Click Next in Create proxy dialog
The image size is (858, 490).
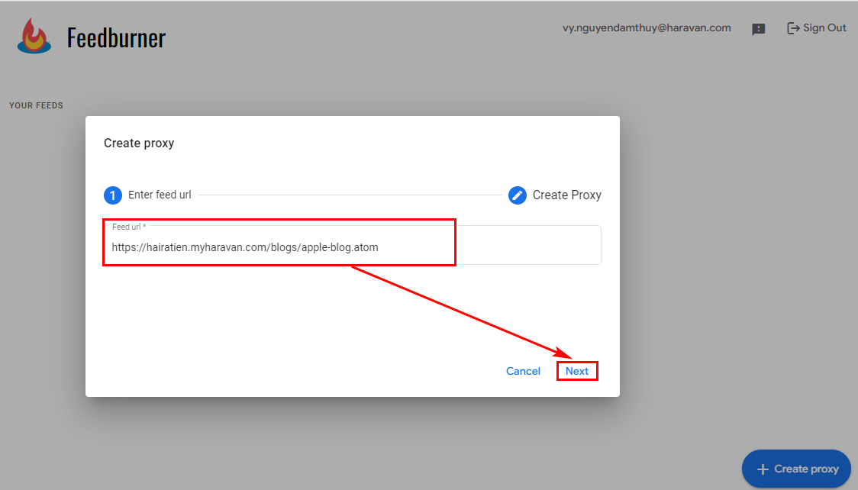pyautogui.click(x=577, y=371)
